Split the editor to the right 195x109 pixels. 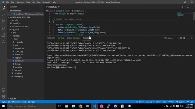(188, 7)
